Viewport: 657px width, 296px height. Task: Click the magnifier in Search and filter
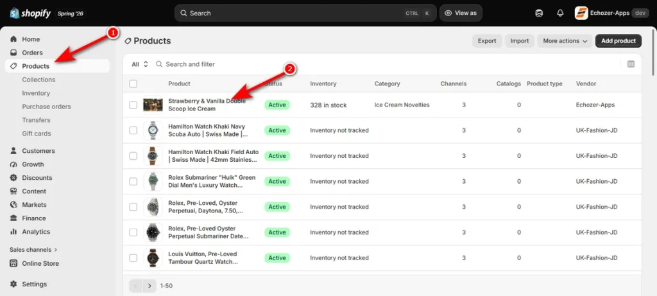click(x=159, y=64)
